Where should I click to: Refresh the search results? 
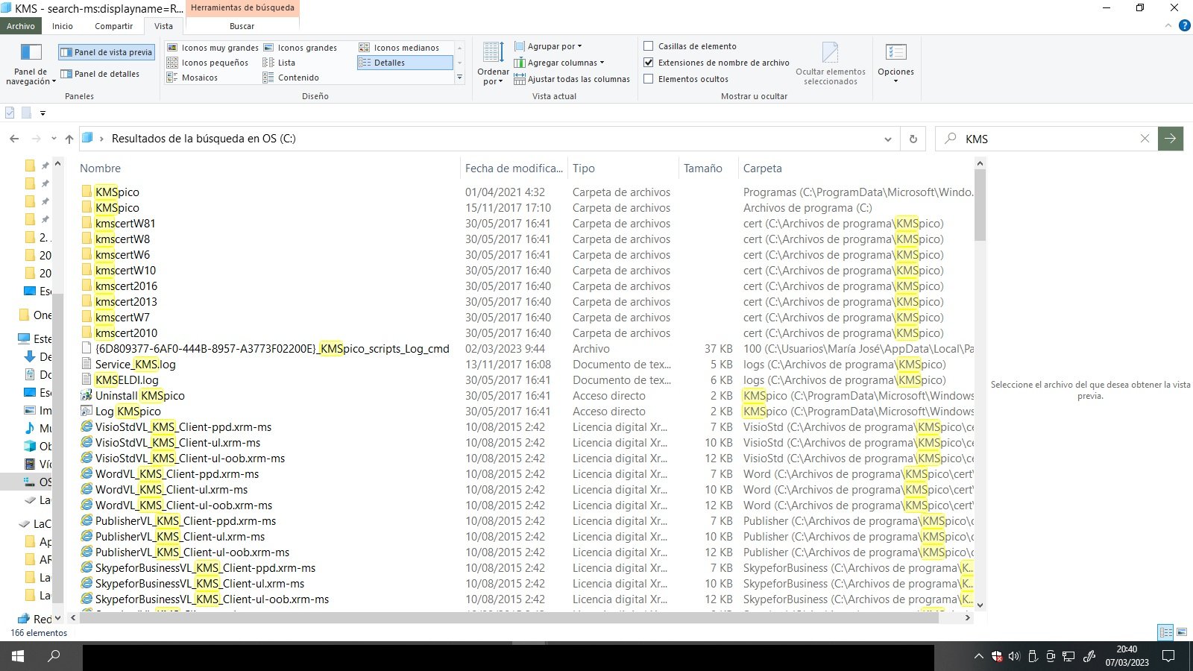(x=913, y=139)
